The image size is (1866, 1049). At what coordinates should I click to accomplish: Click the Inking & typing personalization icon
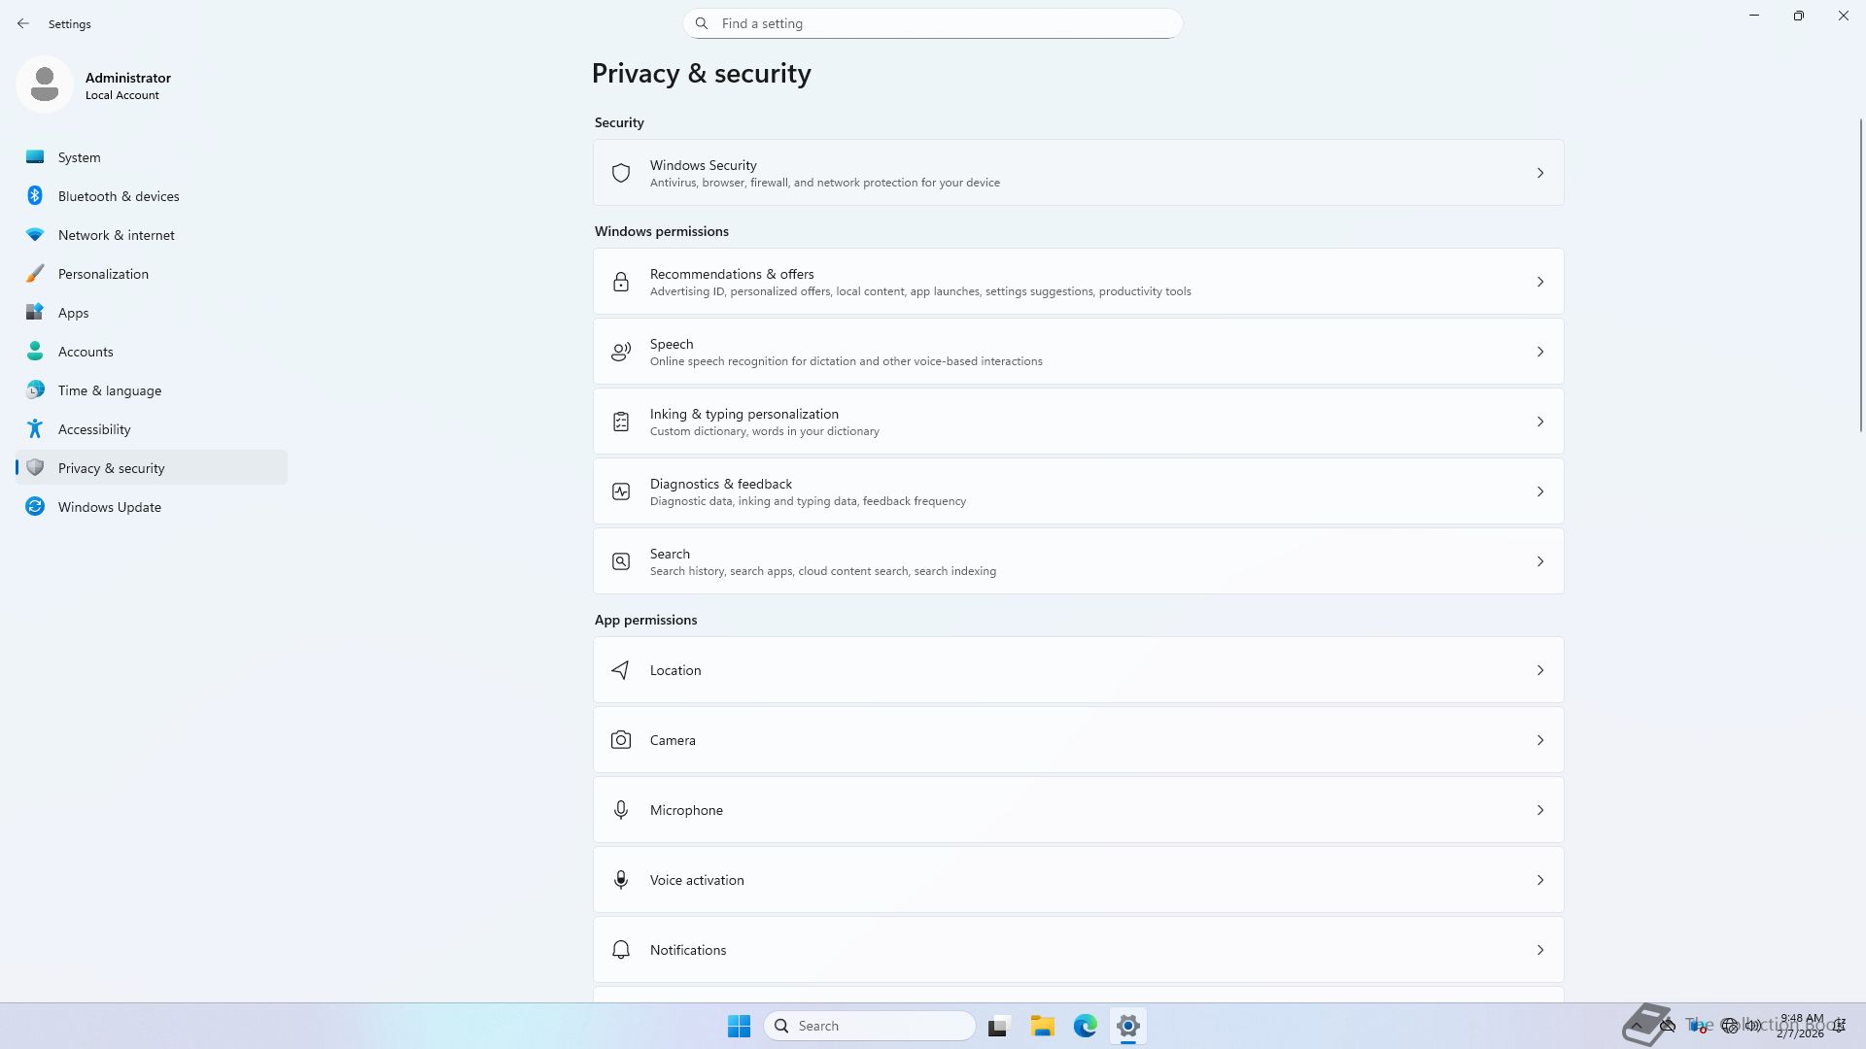621,422
